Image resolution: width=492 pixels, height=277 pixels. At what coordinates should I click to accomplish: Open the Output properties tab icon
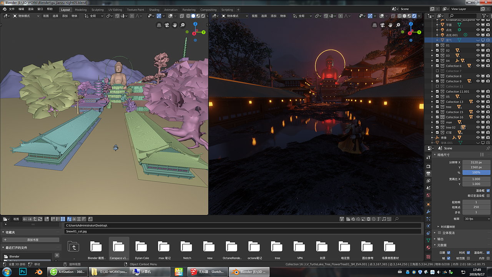click(x=429, y=174)
